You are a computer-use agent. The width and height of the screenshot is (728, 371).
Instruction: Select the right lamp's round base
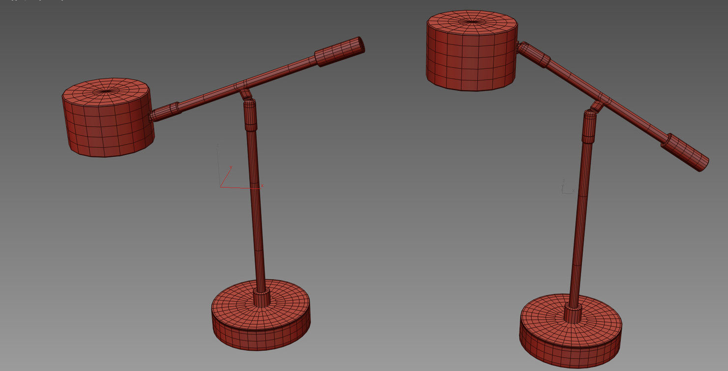(x=571, y=332)
